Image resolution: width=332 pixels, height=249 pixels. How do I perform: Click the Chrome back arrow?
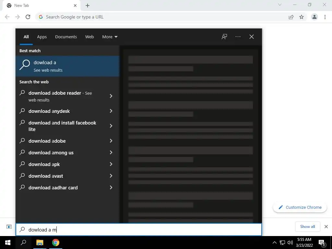tap(7, 17)
